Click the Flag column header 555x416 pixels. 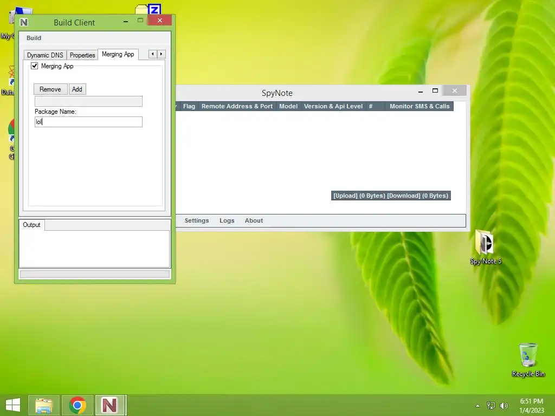tap(189, 106)
